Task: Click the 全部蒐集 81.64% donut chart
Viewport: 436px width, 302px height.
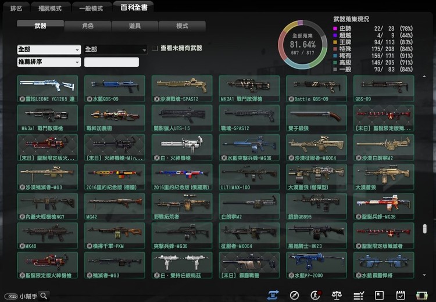Action: point(302,45)
